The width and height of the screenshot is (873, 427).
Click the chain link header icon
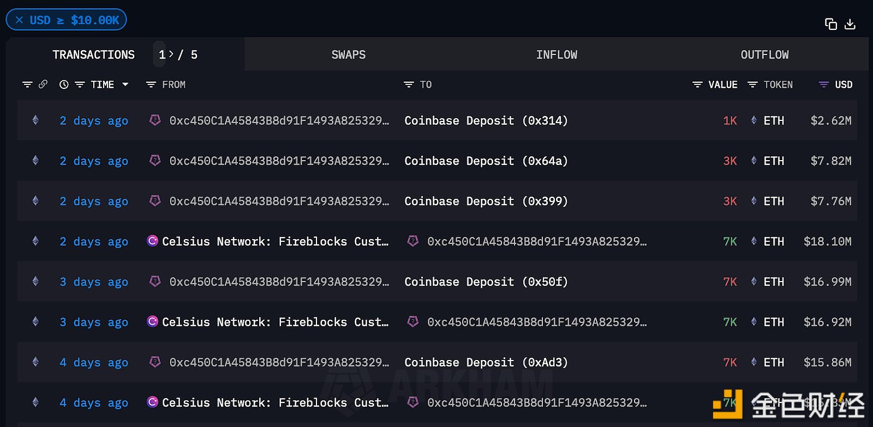pyautogui.click(x=43, y=84)
